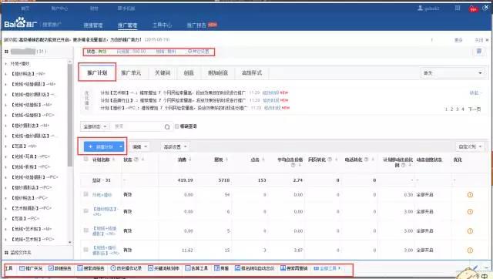Click the grid icon in top header

(458, 8)
